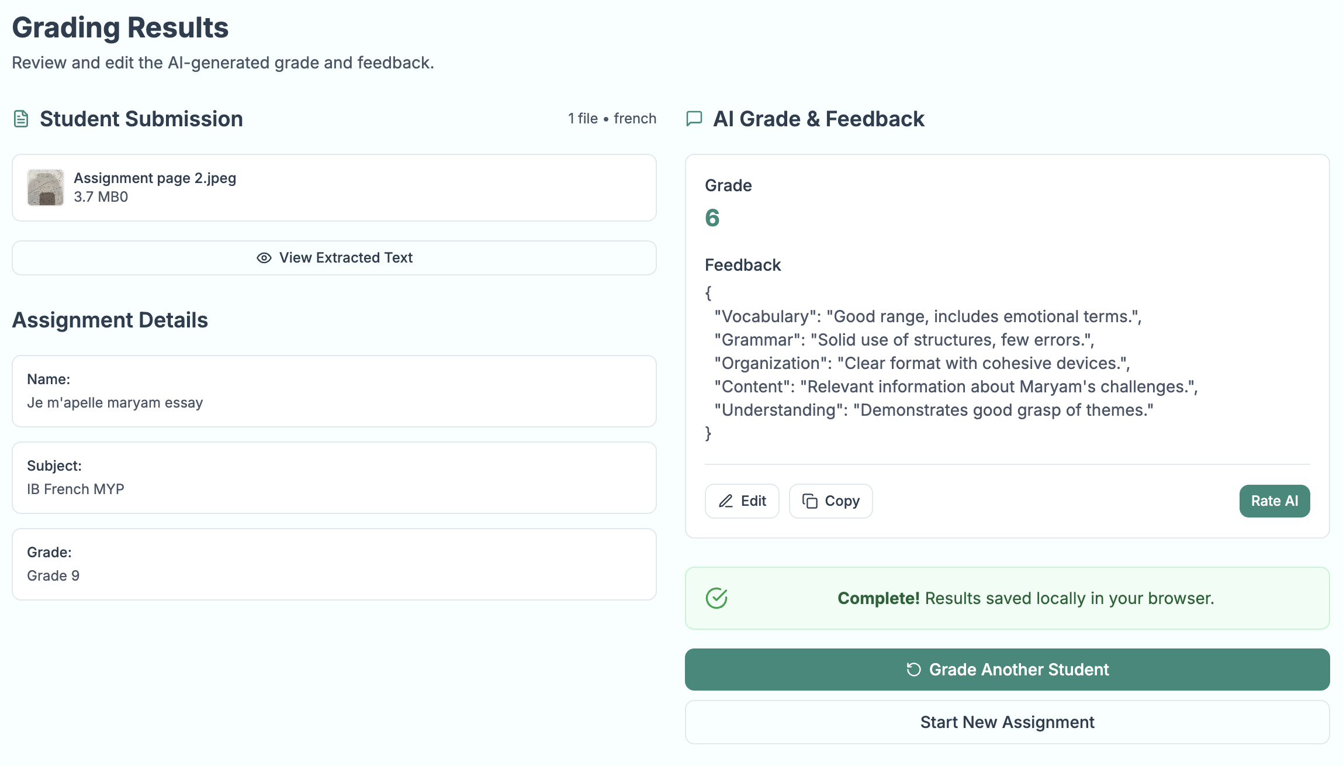The image size is (1343, 766).
Task: Show the extracted text of submission
Action: click(x=334, y=258)
